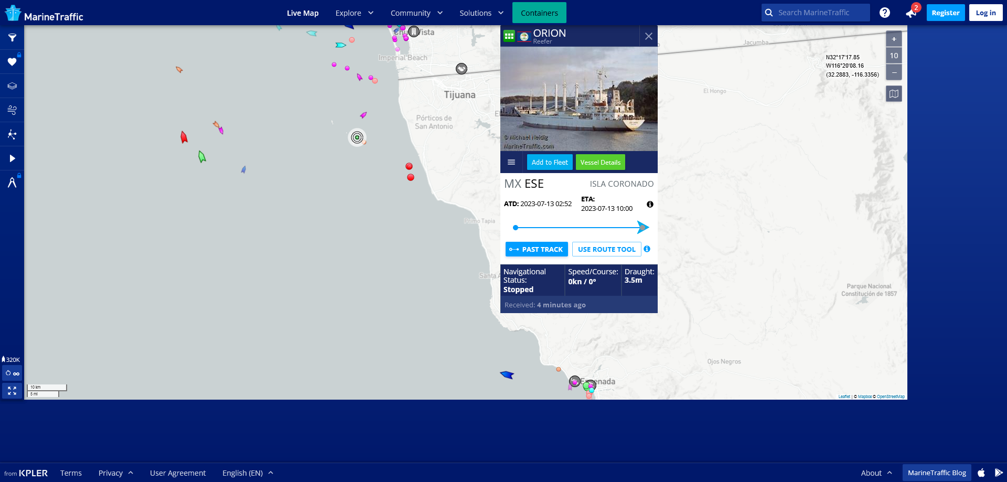Open the User Agreement link
Screen dimensions: 1007x482
tap(178, 473)
